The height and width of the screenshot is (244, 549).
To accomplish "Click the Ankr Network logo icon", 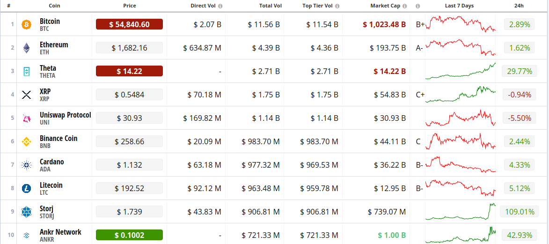I will point(27,235).
